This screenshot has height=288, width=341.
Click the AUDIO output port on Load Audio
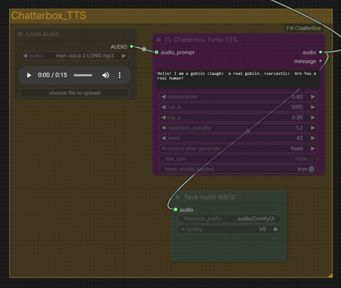(131, 47)
